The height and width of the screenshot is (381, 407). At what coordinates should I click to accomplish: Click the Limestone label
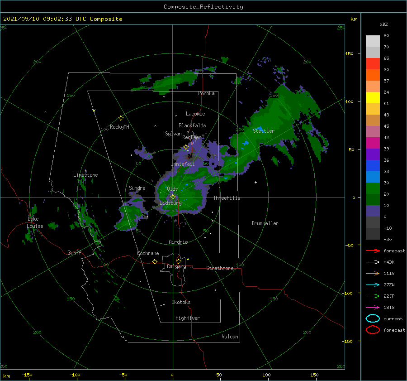coord(85,175)
